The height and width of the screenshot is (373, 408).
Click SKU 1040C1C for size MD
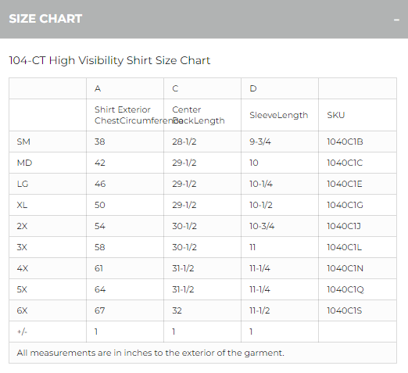[x=345, y=163]
